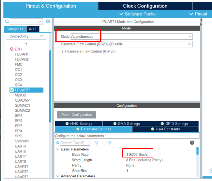Screen dimensions: 212x181
Task: Select SPI2 peripheral
Action: tap(18, 121)
